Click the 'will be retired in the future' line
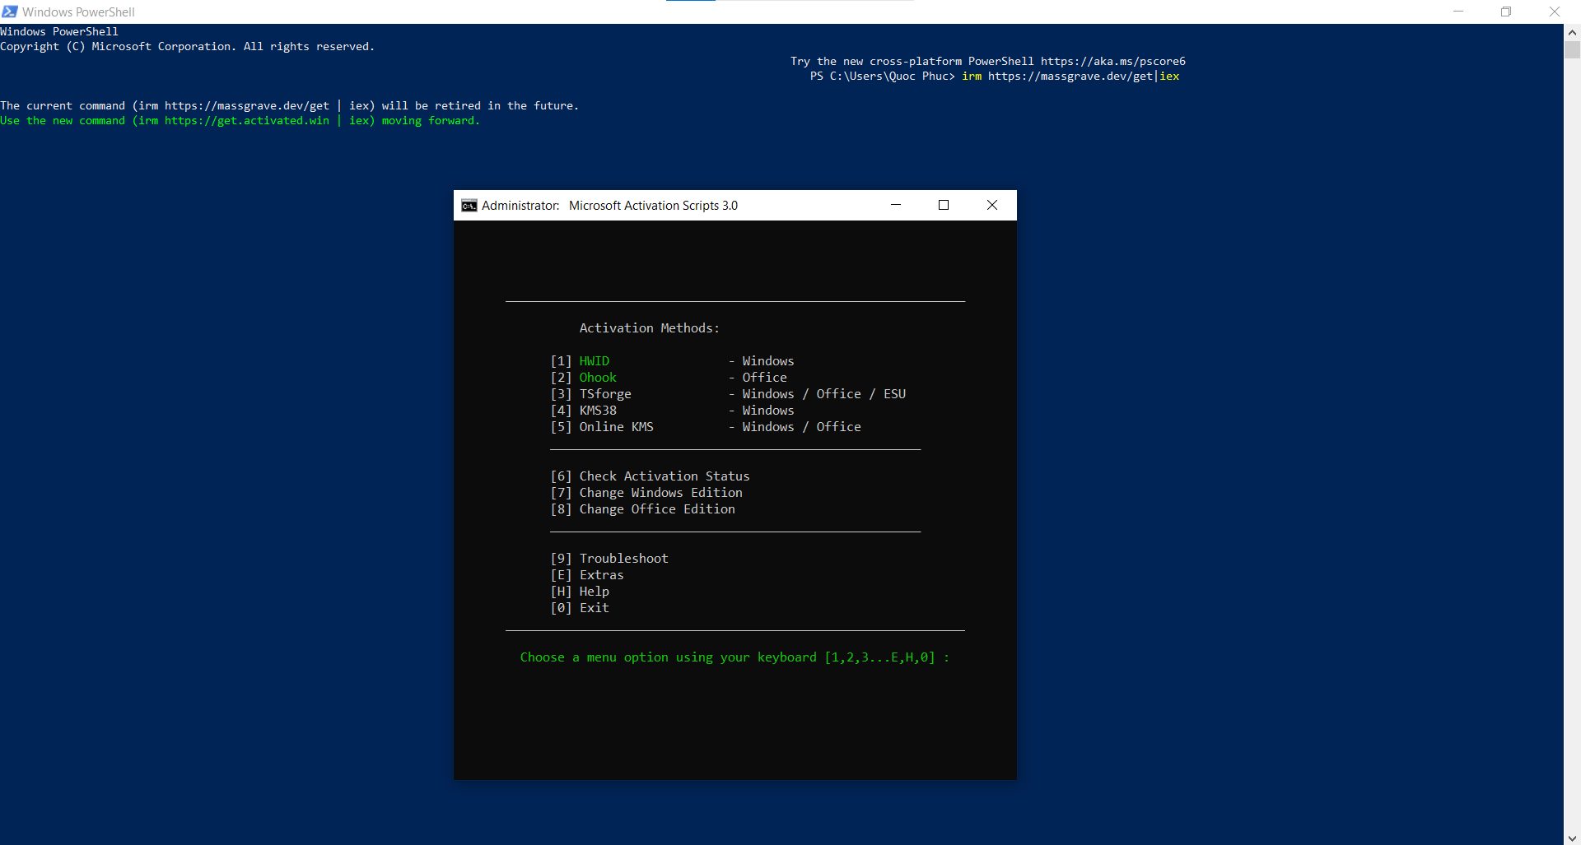The width and height of the screenshot is (1581, 845). tap(290, 105)
